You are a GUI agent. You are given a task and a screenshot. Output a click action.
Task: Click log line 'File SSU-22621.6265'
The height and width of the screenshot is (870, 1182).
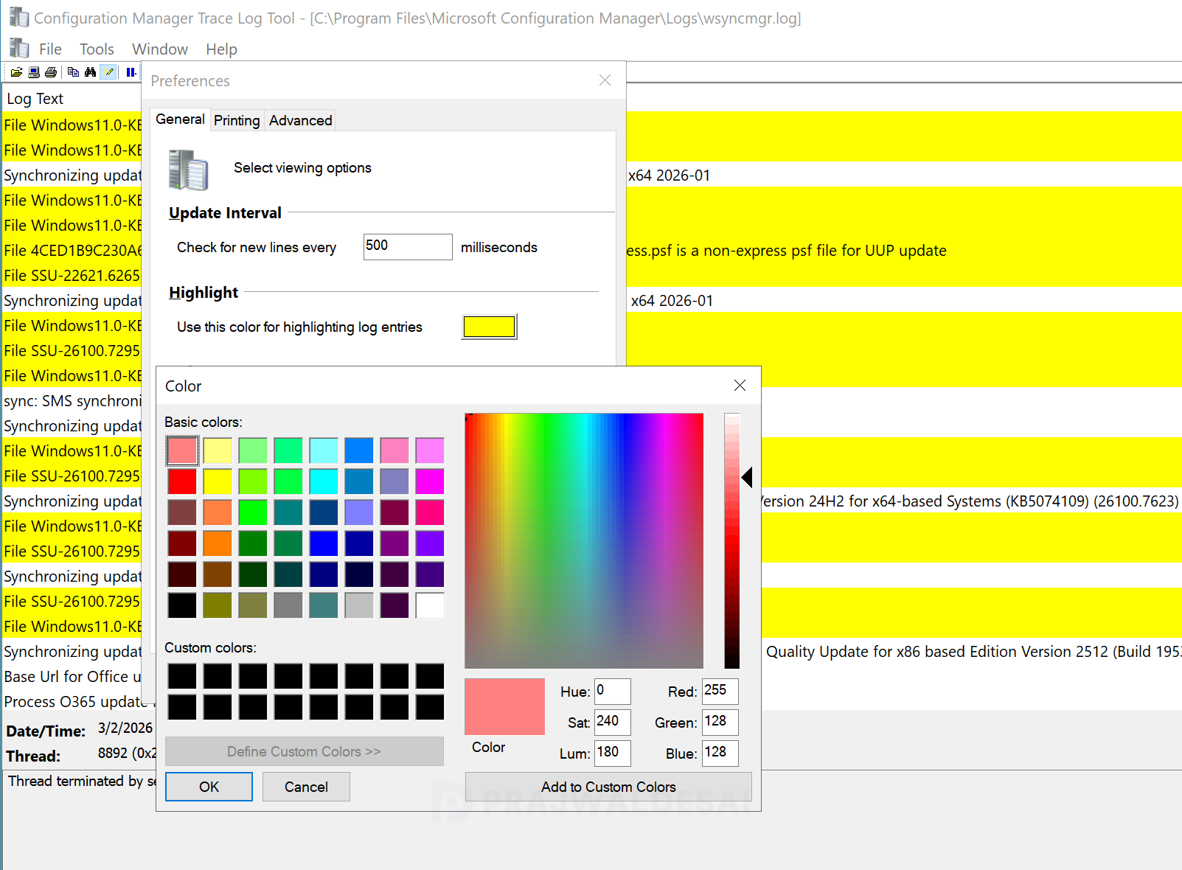point(72,276)
